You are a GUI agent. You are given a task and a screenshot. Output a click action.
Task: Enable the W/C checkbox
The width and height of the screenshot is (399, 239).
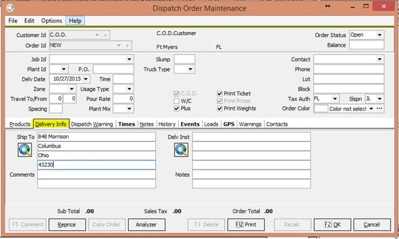coord(176,101)
